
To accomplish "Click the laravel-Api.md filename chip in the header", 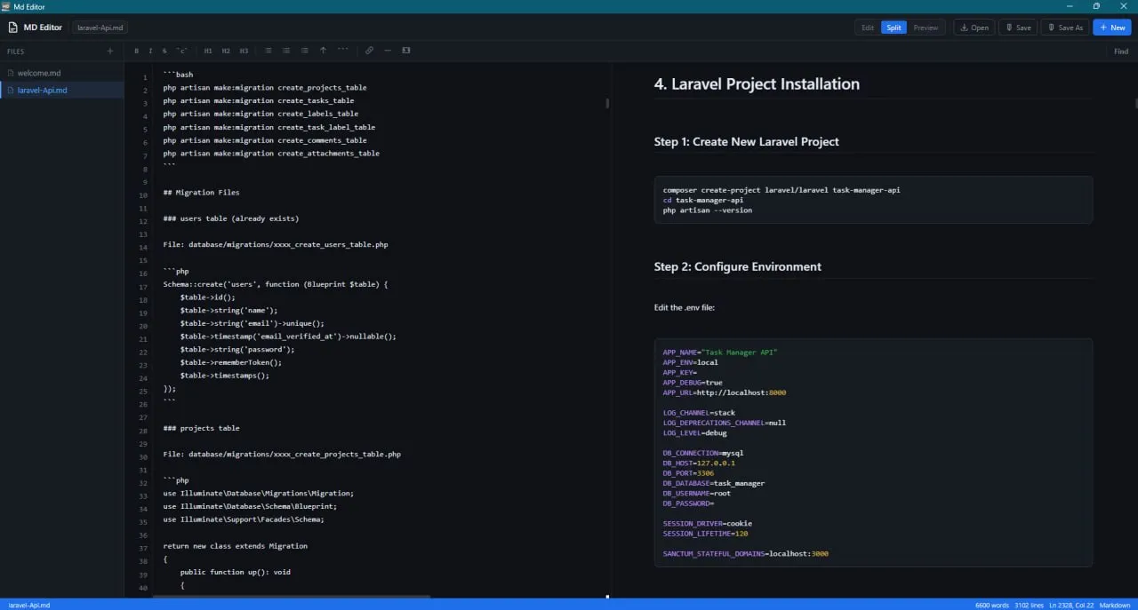I will coord(100,28).
